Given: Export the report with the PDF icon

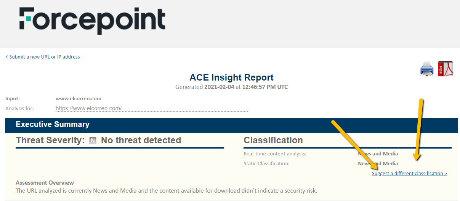Looking at the screenshot, I should point(445,69).
